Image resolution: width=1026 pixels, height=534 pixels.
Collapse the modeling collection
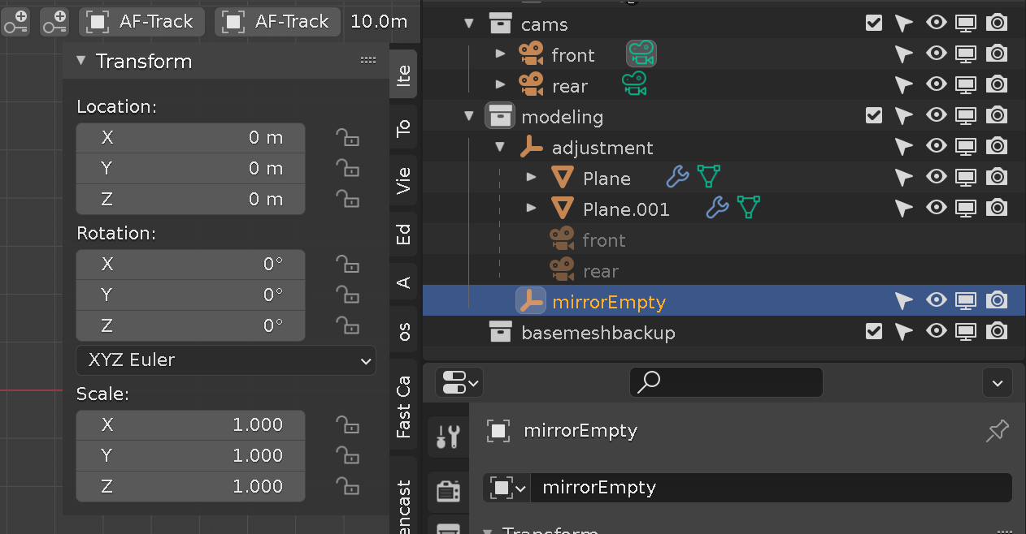[468, 116]
